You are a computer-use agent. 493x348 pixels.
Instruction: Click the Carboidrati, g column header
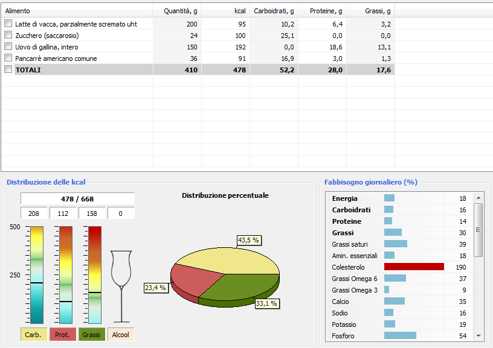274,11
